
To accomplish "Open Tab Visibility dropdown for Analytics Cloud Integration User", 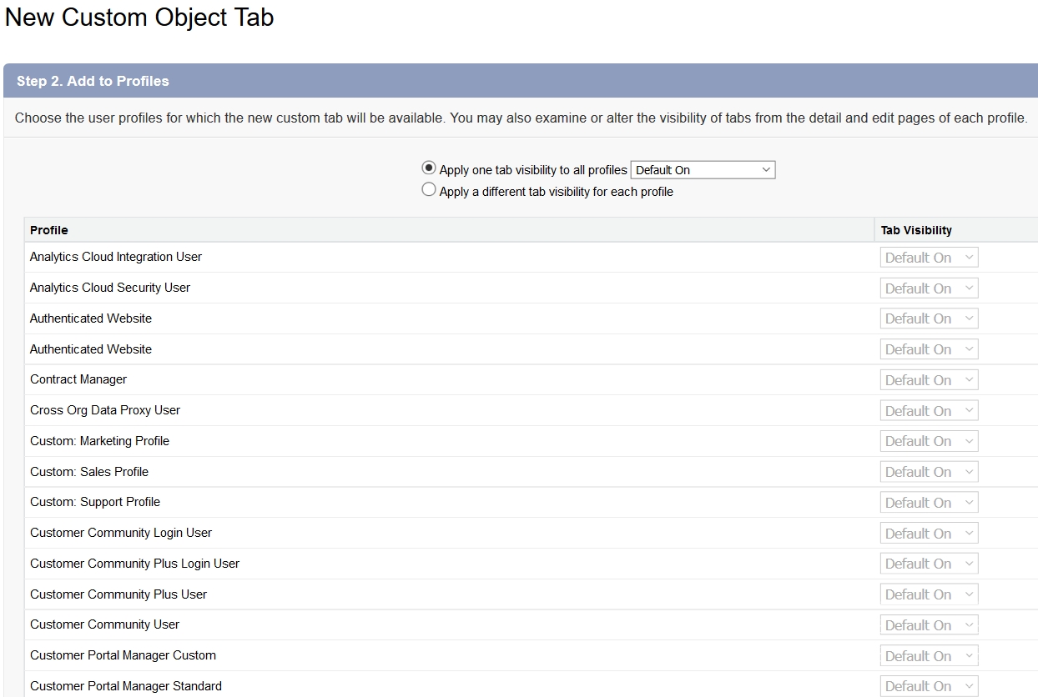I will [x=929, y=258].
